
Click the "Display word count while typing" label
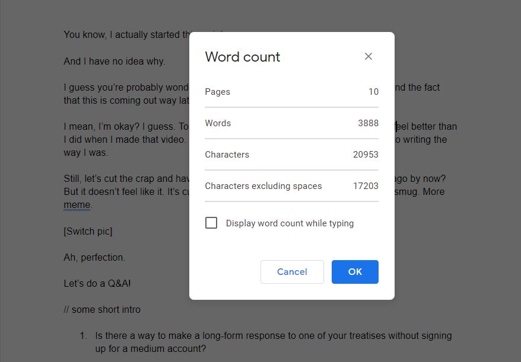tap(290, 223)
